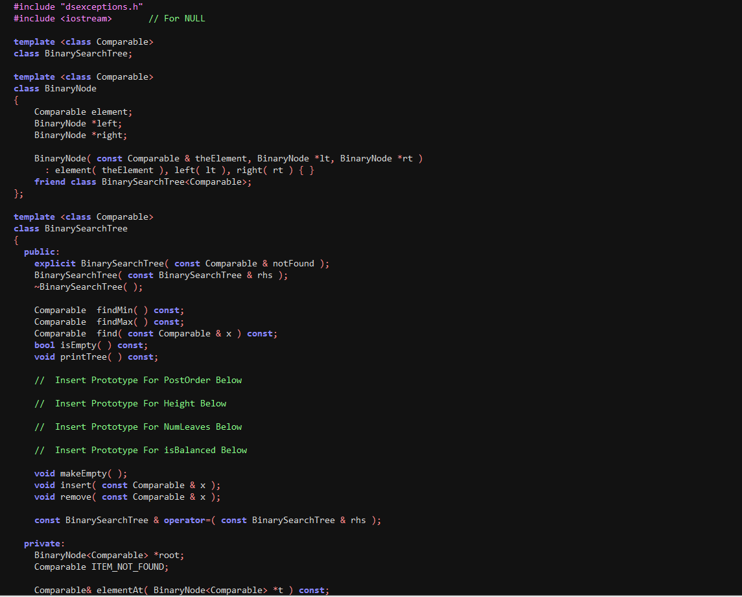
Task: Click the elementAt function declaration
Action: pos(181,590)
